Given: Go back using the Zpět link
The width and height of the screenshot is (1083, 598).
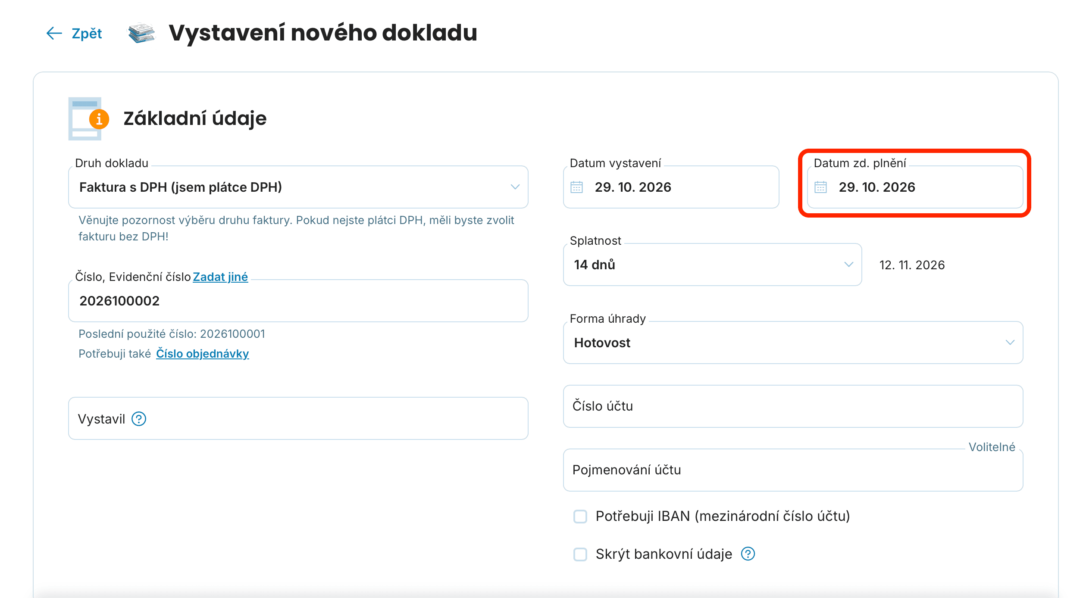Looking at the screenshot, I should point(87,34).
